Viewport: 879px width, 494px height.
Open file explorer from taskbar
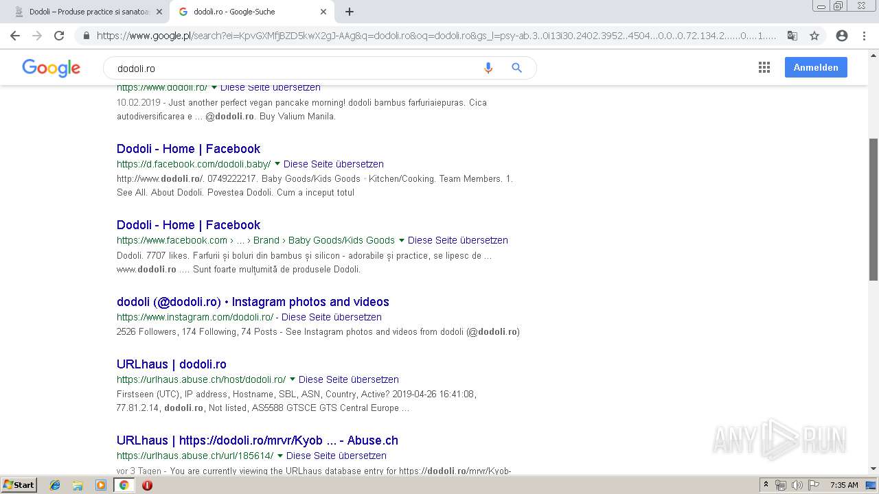78,485
